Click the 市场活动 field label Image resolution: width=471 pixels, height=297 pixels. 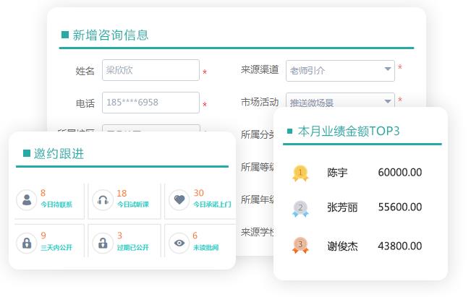tap(260, 102)
